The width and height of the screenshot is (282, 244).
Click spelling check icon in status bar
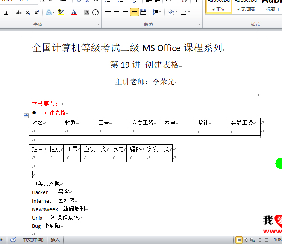[x=13, y=240]
